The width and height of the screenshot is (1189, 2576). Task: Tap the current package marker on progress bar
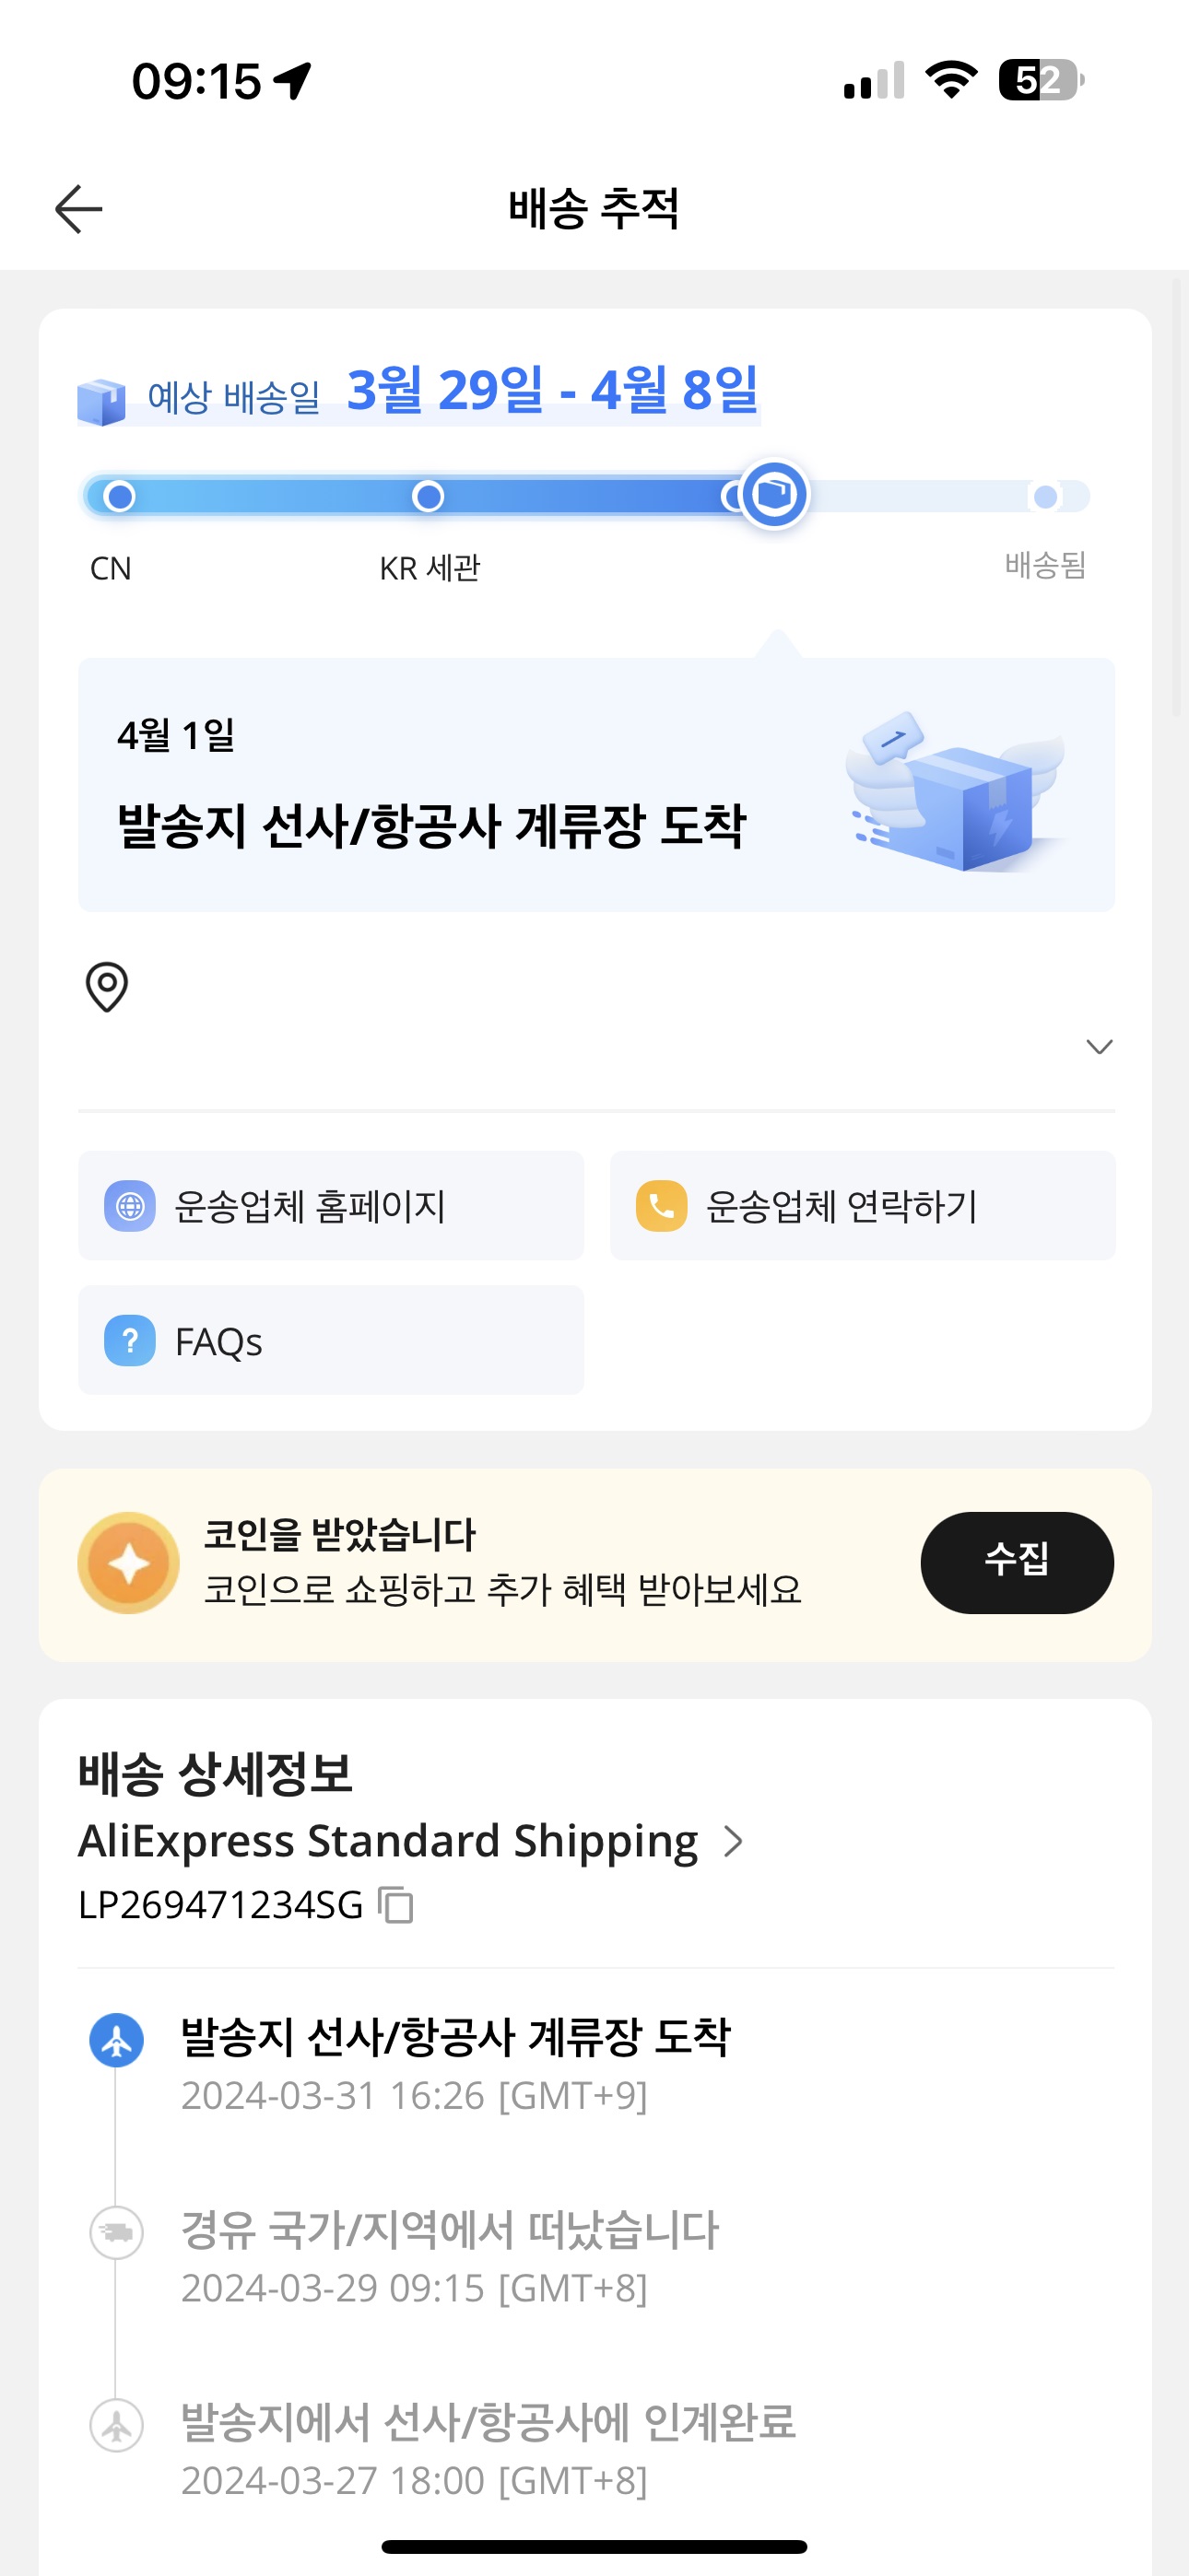tap(774, 494)
